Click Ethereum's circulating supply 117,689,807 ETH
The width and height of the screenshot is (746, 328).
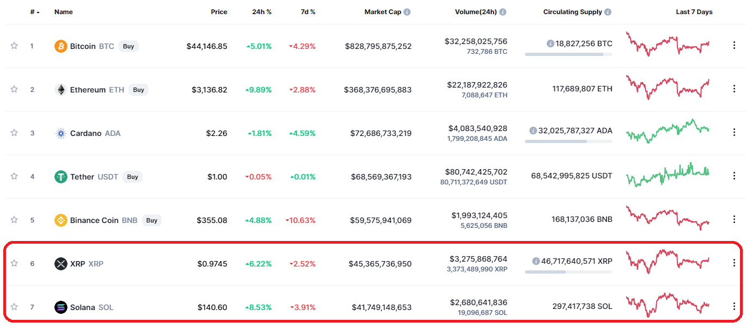582,90
